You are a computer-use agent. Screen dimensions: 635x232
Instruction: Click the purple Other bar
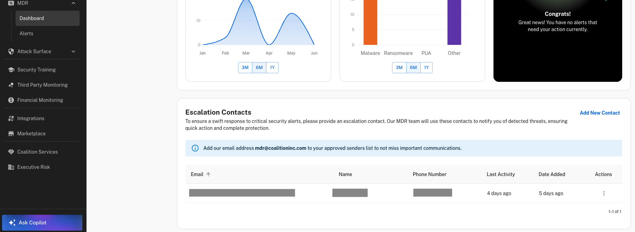pyautogui.click(x=454, y=22)
